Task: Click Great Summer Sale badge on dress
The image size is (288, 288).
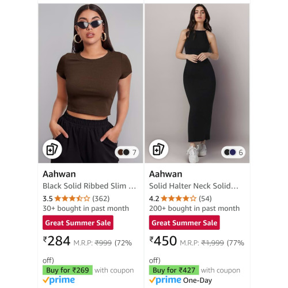Action: pos(184,222)
